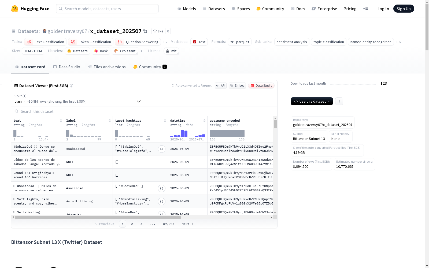Select the parquet format tag

click(240, 42)
